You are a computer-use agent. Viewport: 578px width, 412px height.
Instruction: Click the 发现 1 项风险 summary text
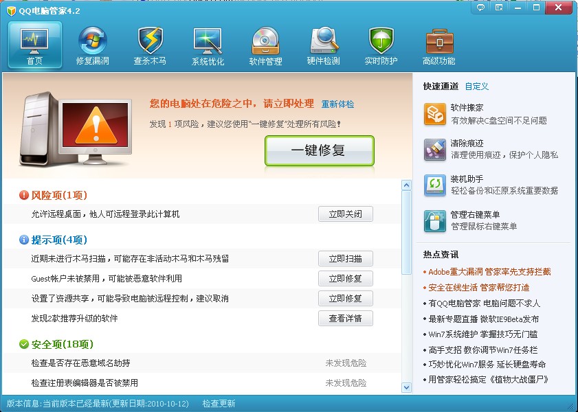(245, 124)
